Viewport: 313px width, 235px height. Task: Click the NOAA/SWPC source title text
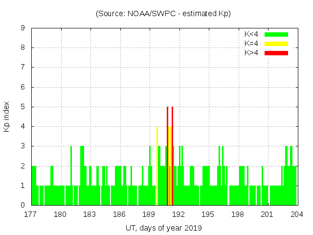click(163, 14)
